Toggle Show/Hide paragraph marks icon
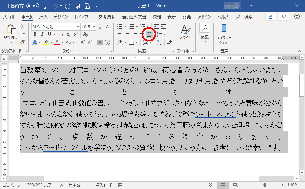The image size is (305, 189). [170, 42]
